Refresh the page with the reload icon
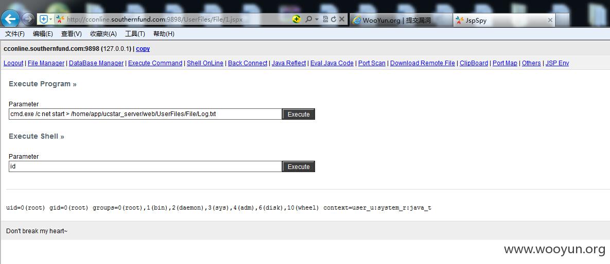The width and height of the screenshot is (610, 264). click(x=334, y=19)
